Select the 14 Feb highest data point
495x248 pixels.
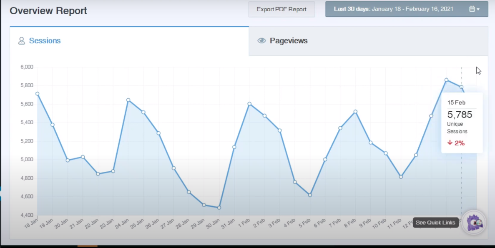click(x=446, y=80)
